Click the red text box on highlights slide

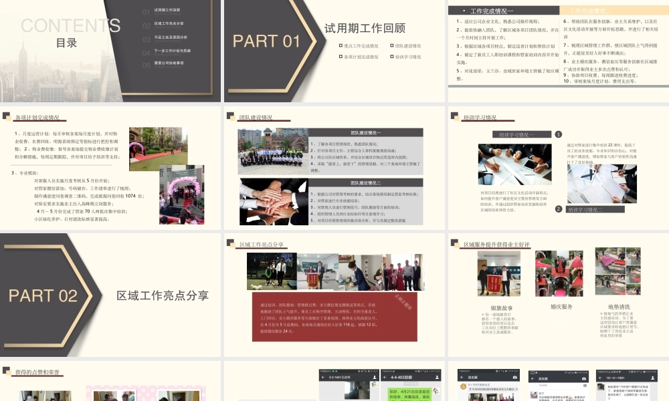(x=334, y=317)
